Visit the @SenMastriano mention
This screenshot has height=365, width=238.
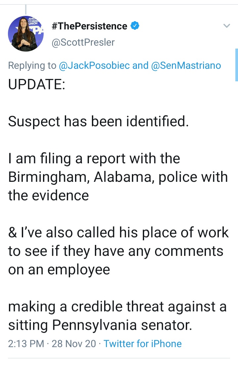point(186,65)
